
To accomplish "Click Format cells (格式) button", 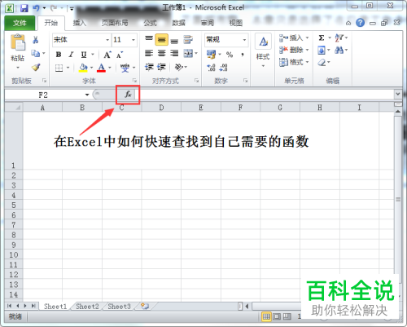I will 294,62.
